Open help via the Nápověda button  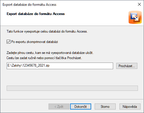pos(130,107)
